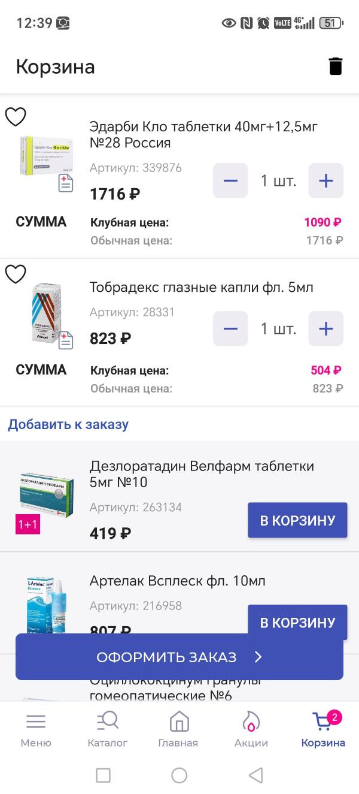Open the Каталог search tab

[108, 729]
